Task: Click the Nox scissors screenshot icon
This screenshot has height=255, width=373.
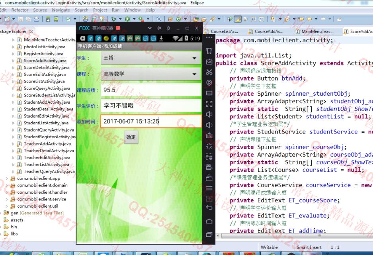Action: pos(209,72)
